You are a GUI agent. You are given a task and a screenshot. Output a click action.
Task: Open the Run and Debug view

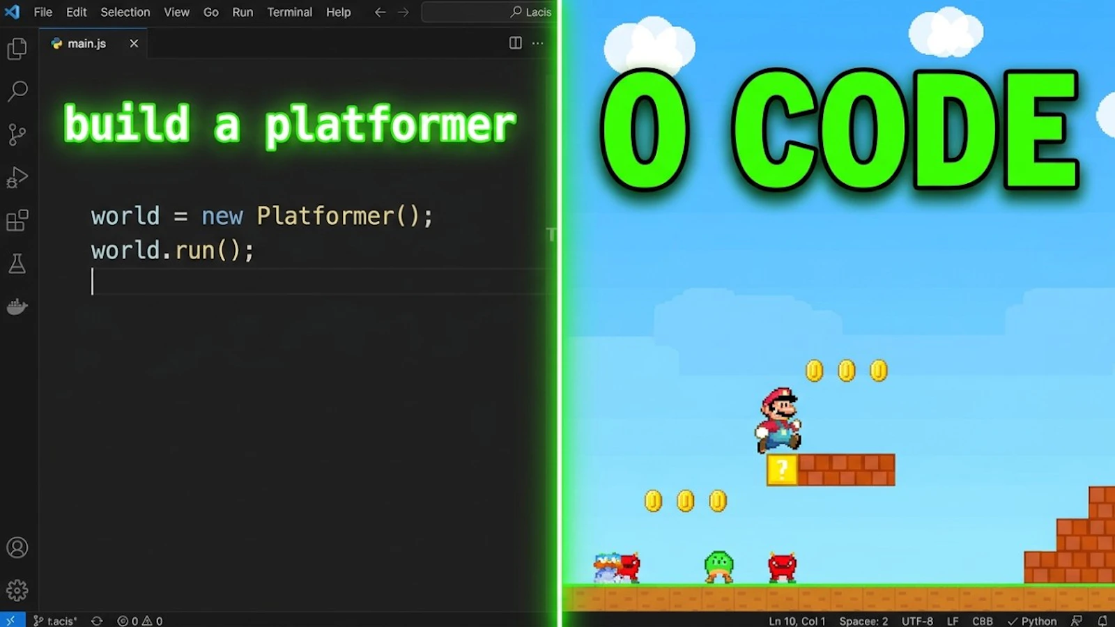point(17,178)
